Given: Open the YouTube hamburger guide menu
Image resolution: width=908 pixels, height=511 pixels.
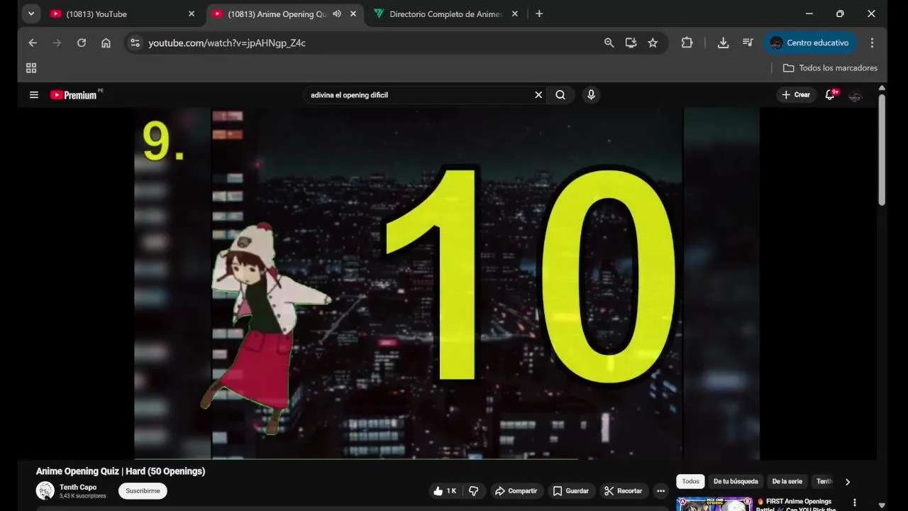Looking at the screenshot, I should 33,94.
